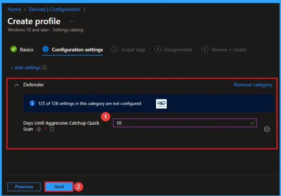Switch to the Scope tags step
Screen dimensions: 281x196
tap(133, 50)
